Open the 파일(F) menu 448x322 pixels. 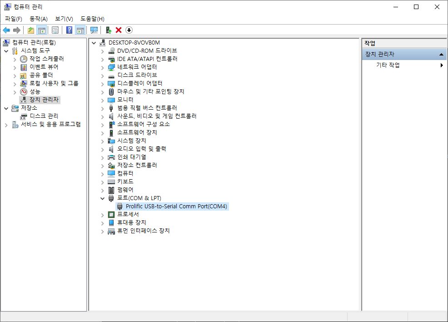14,19
